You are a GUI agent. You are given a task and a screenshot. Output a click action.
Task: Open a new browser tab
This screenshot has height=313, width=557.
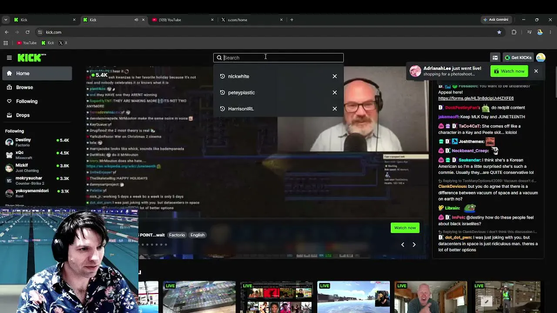[x=292, y=20]
